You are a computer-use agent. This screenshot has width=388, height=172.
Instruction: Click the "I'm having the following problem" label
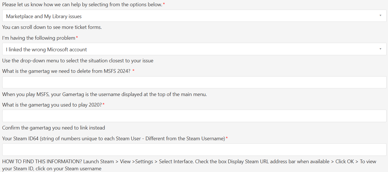(x=39, y=38)
